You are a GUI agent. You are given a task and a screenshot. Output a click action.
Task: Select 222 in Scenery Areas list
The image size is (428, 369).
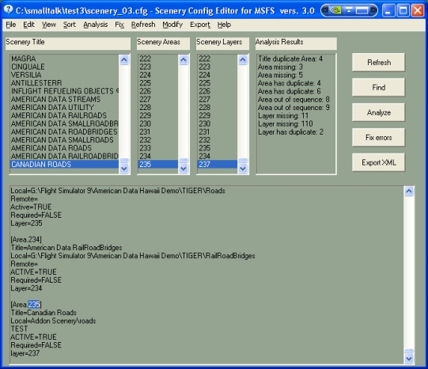pyautogui.click(x=158, y=59)
